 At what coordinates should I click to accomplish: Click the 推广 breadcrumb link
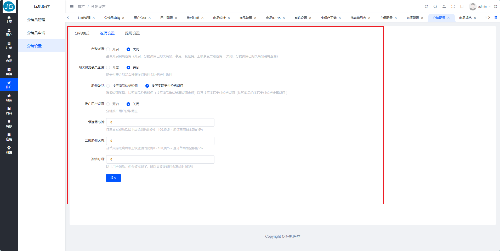click(81, 7)
